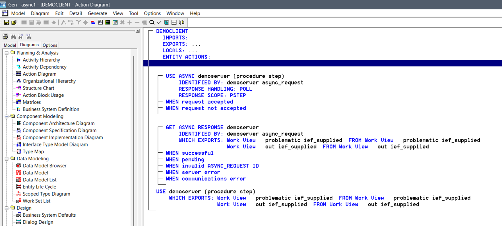Collapse the Planning & Analysis folder
The image size is (502, 226).
(7, 53)
